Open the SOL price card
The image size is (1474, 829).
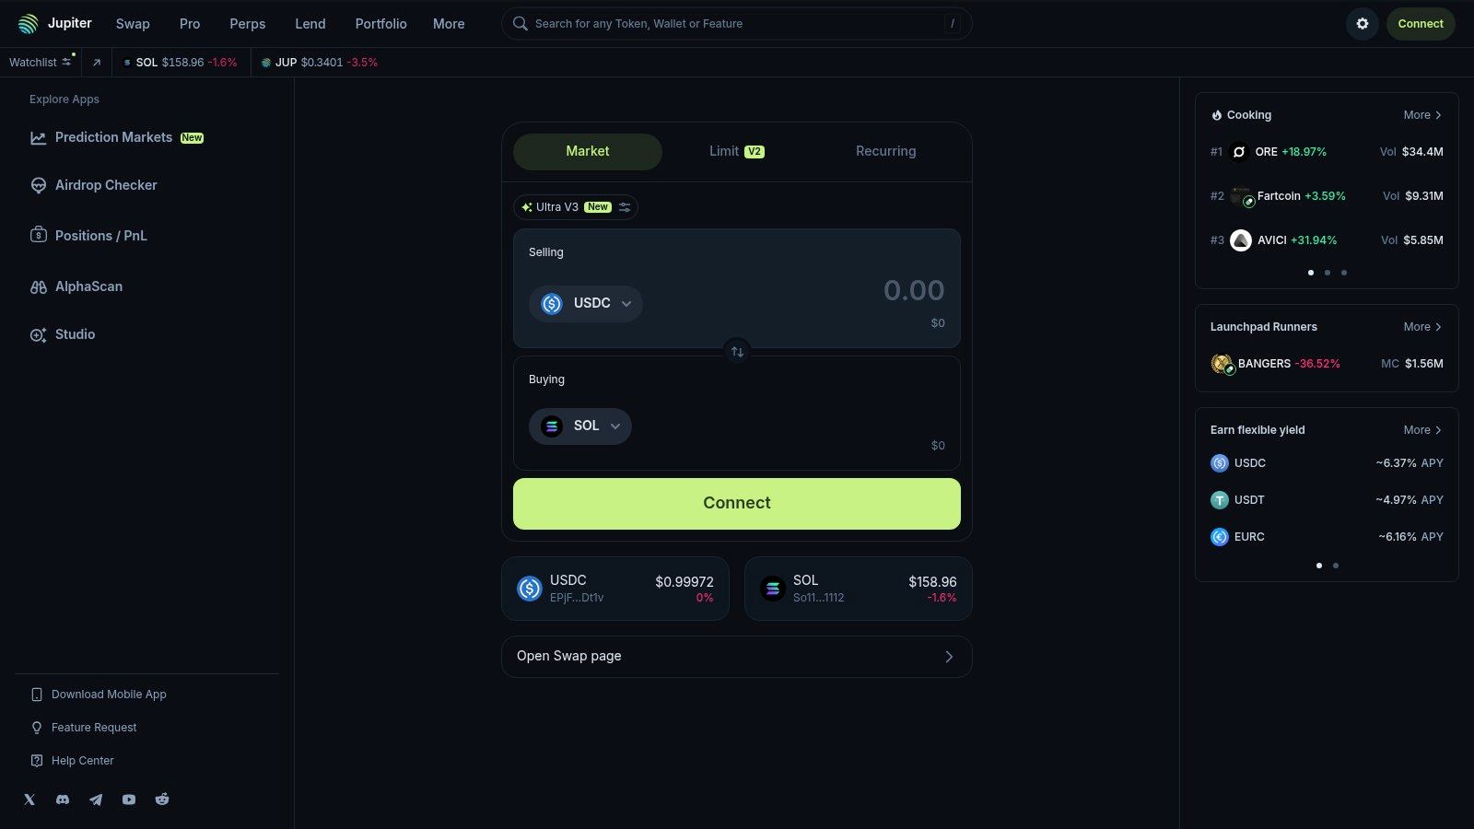pos(859,589)
